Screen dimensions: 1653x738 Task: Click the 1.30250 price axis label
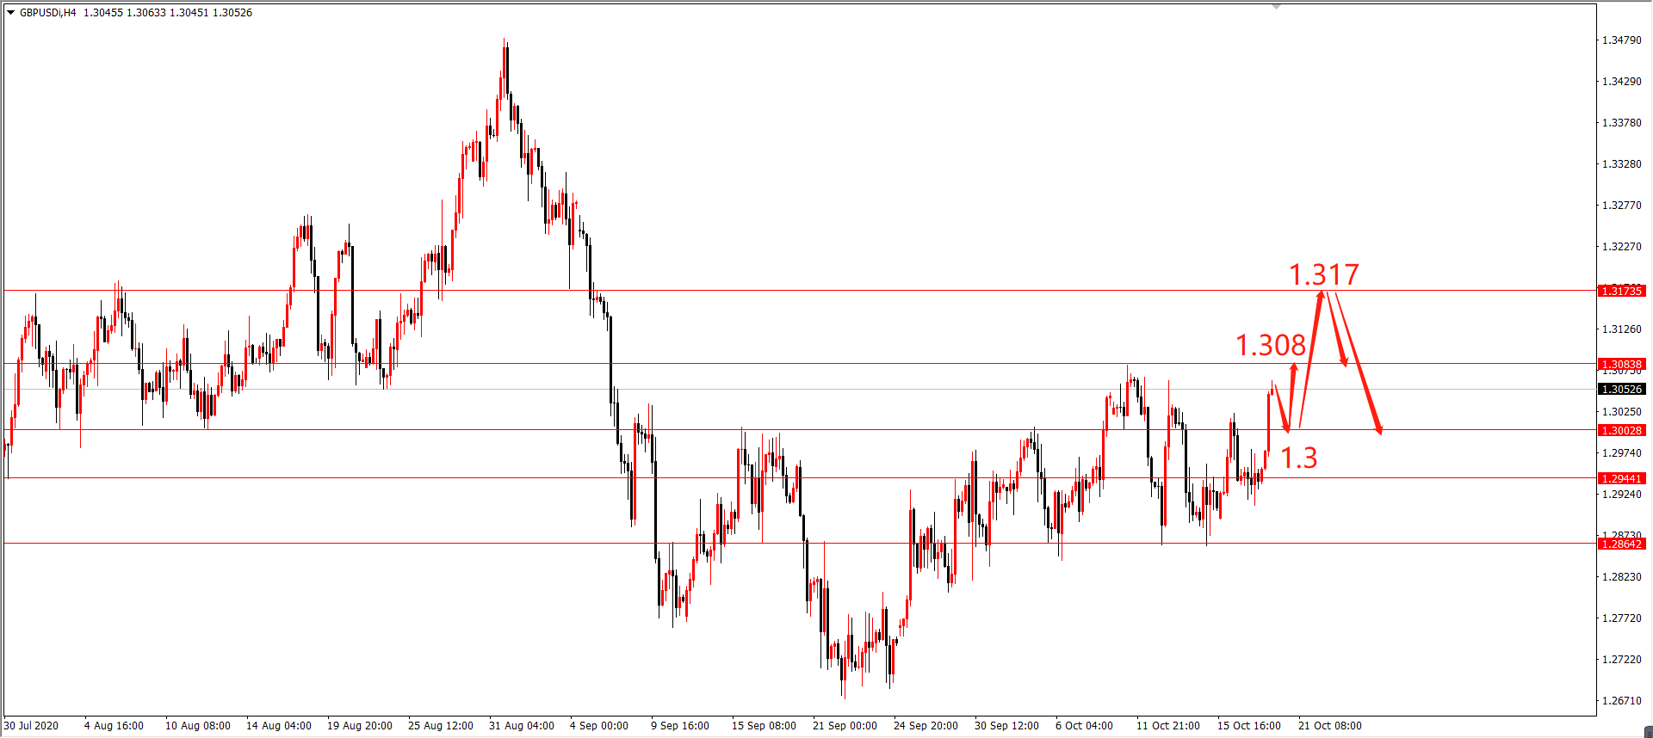[1621, 412]
